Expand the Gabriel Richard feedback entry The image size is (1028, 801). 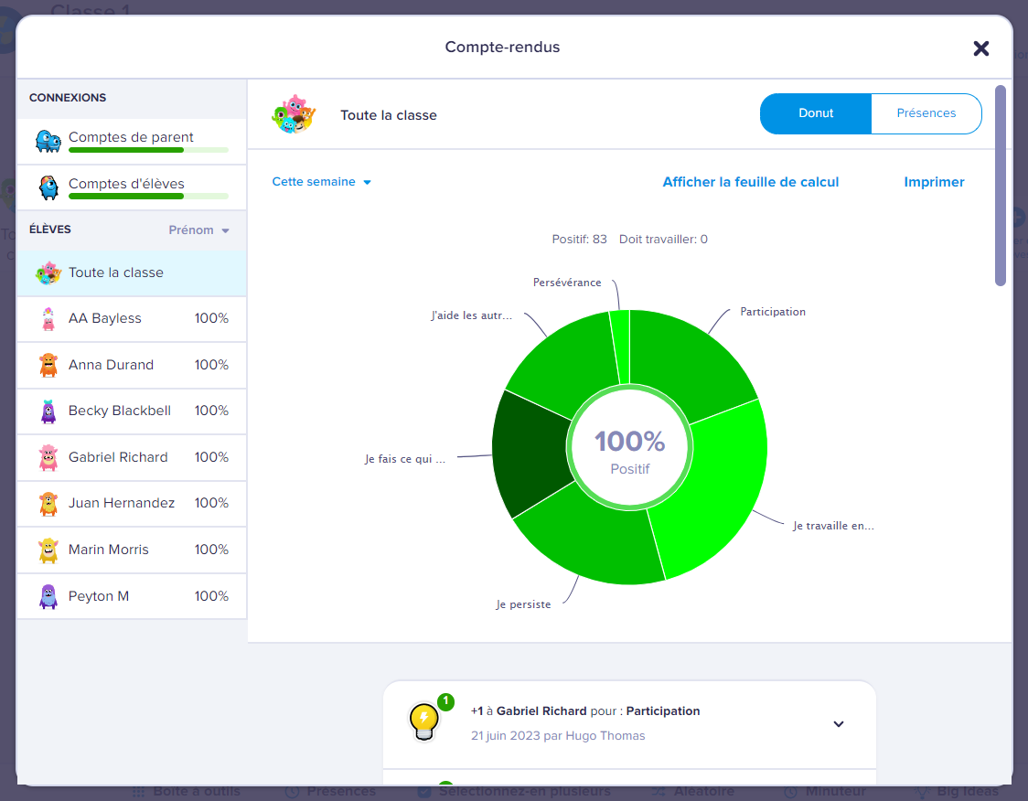(838, 722)
